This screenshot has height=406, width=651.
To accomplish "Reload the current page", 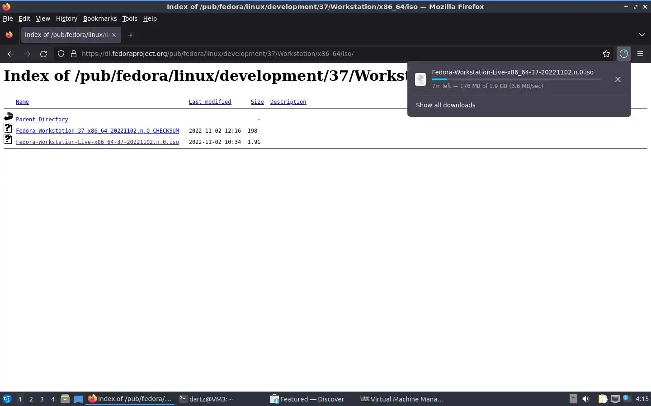I will (x=43, y=54).
